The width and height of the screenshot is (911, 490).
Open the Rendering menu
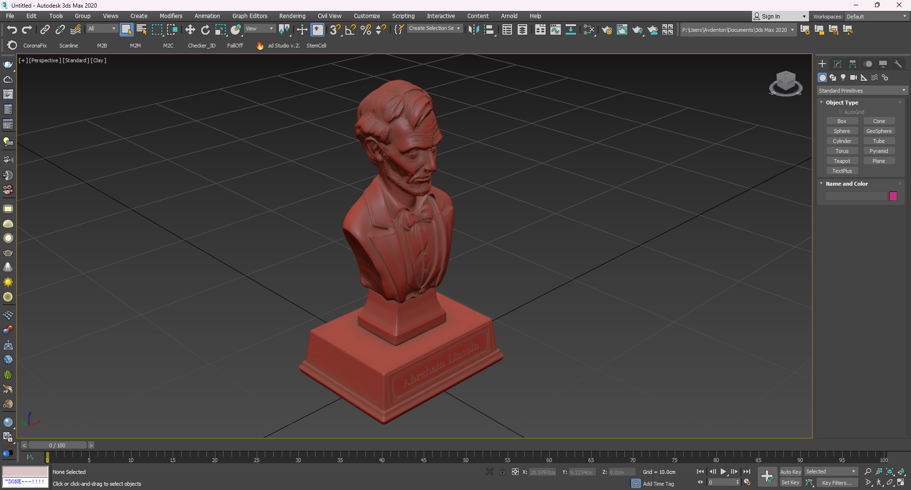[292, 16]
